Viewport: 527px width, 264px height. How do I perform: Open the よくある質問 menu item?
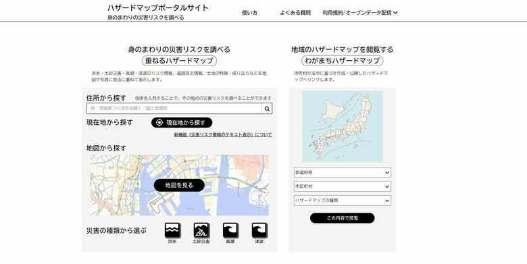(x=295, y=13)
